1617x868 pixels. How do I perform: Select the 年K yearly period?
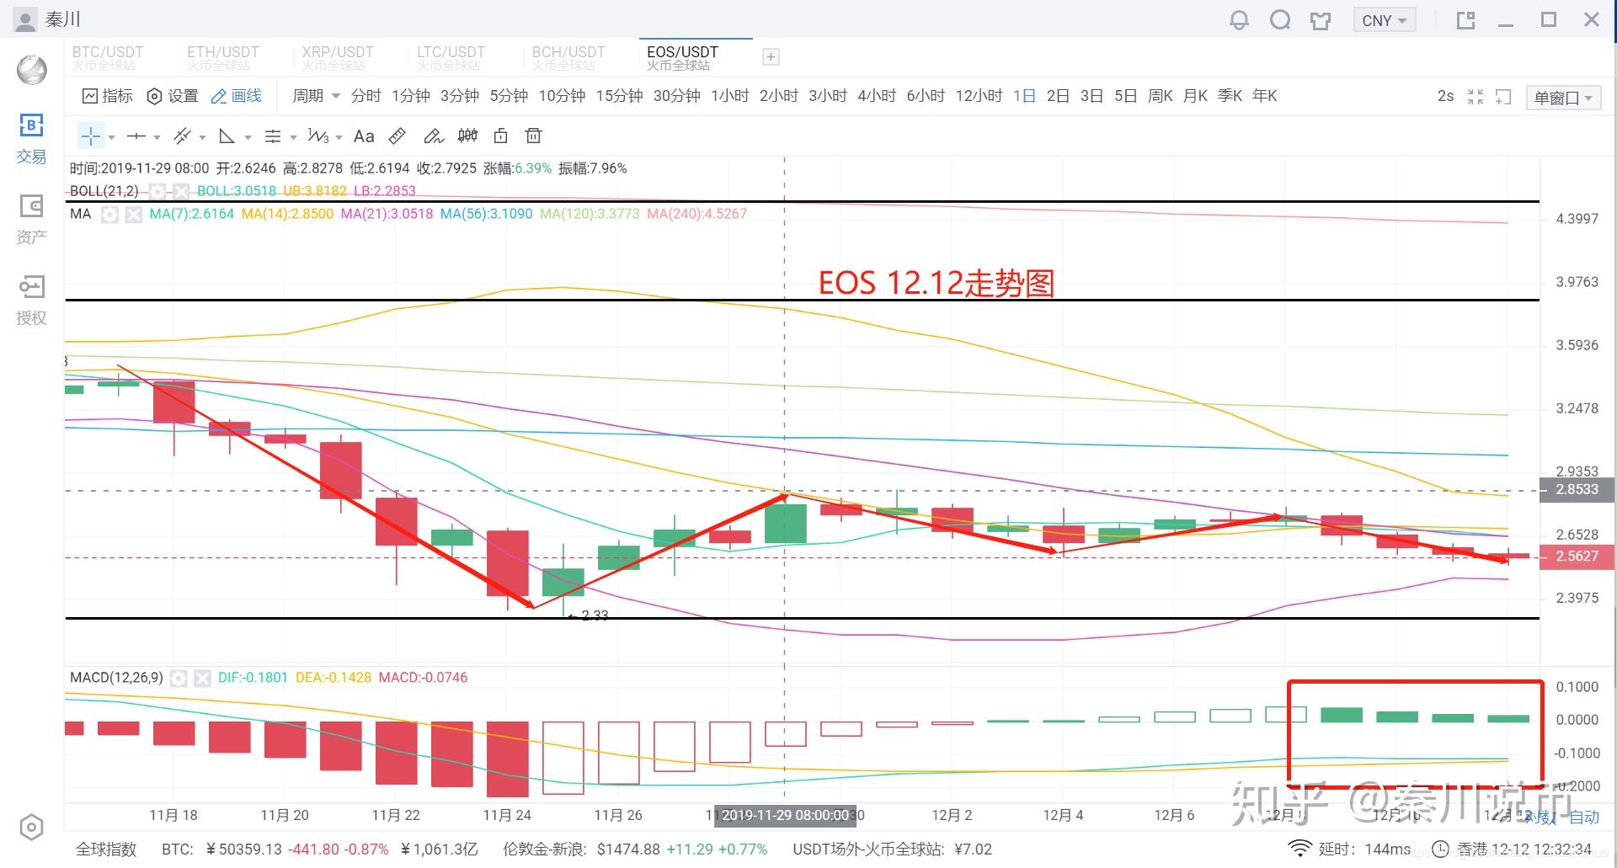click(1264, 96)
